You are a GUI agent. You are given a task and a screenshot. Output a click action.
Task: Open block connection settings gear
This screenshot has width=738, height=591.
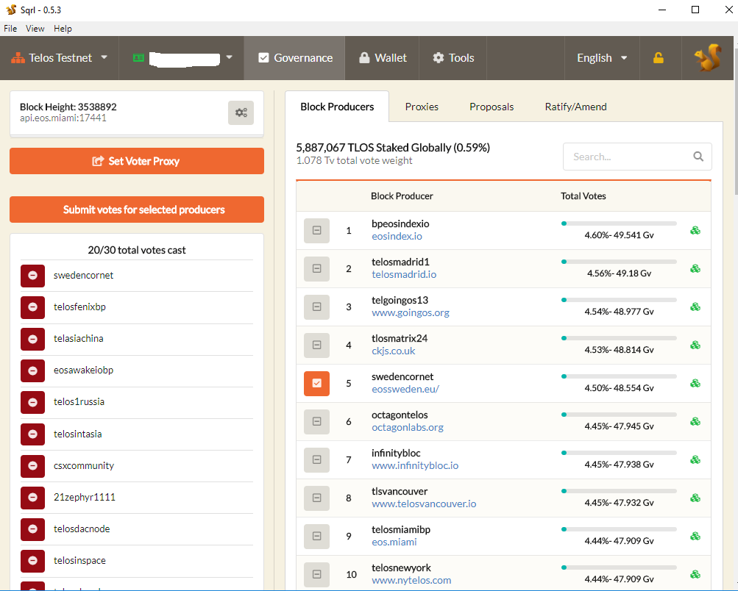click(241, 113)
